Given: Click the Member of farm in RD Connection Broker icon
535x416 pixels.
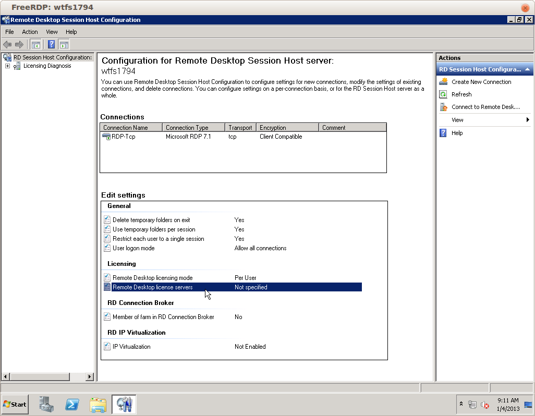Looking at the screenshot, I should tap(107, 316).
